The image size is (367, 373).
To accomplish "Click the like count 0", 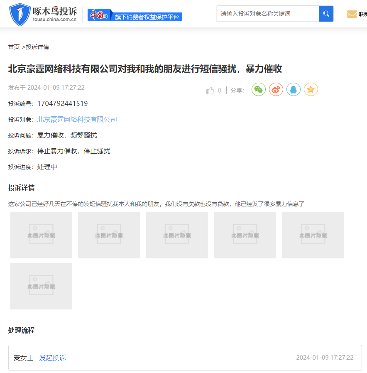I will (x=219, y=91).
